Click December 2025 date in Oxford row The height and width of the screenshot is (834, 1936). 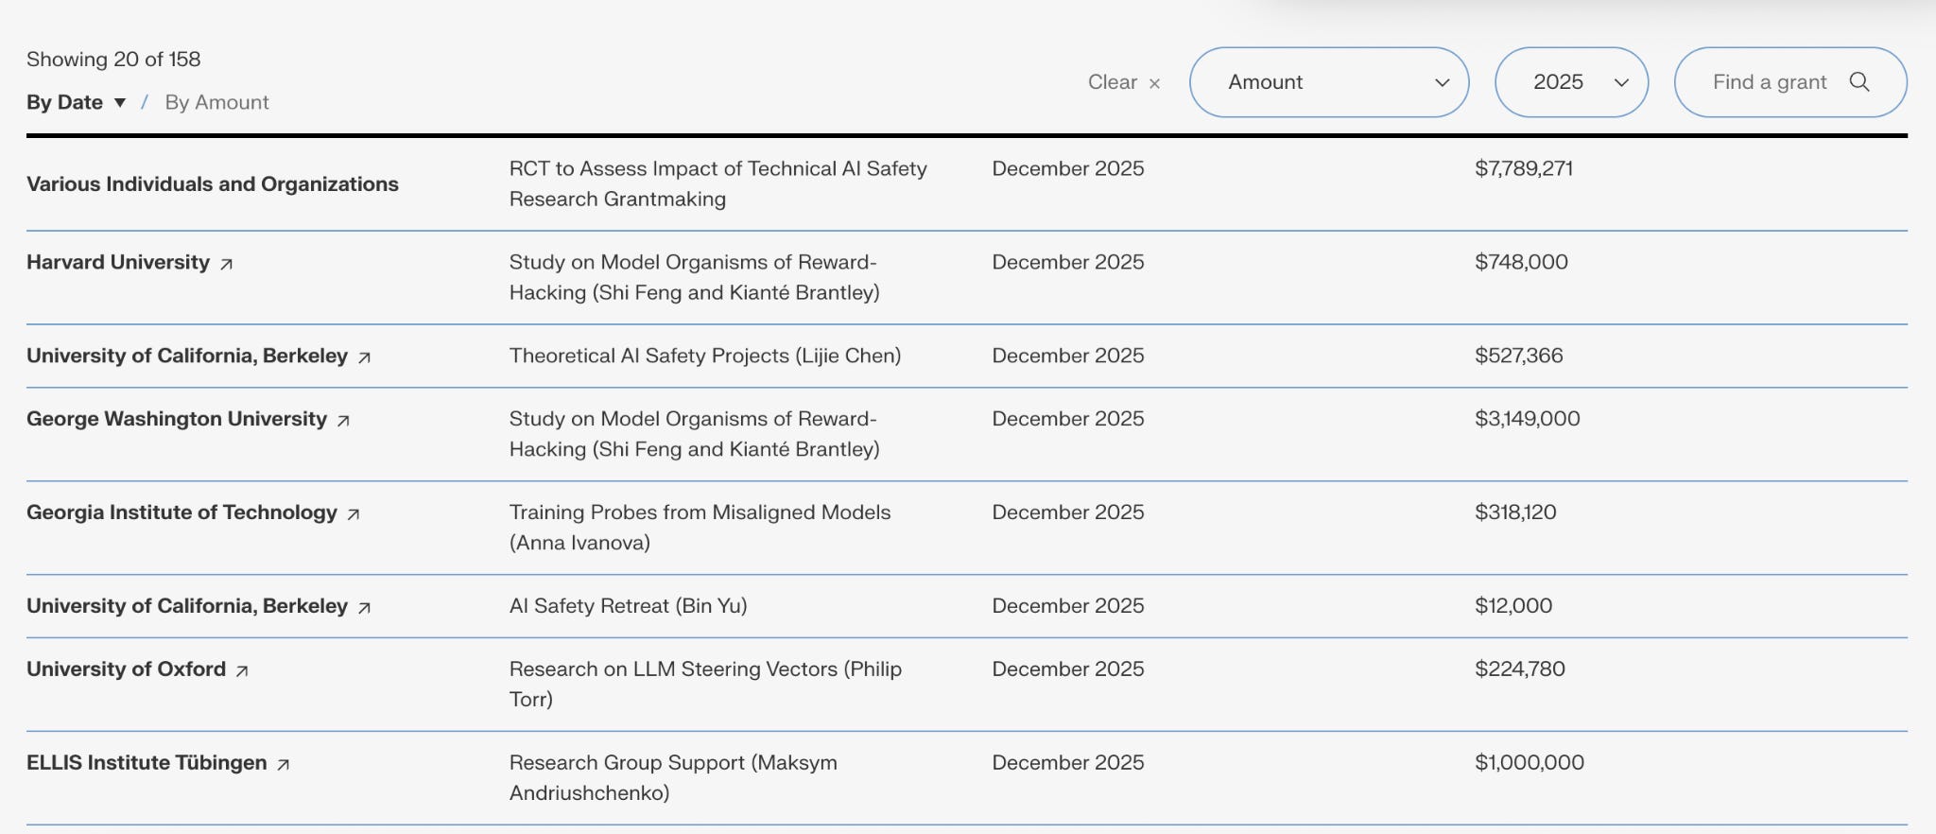(1068, 669)
